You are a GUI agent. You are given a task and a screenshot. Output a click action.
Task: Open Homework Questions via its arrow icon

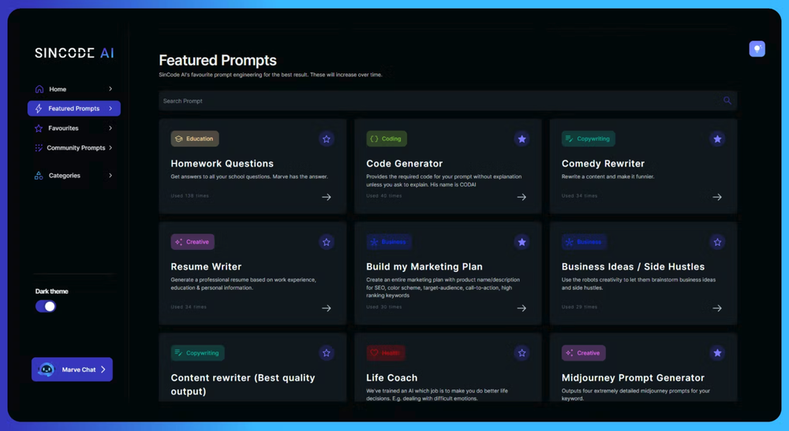(327, 197)
